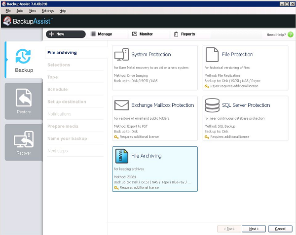Minimize the BackupAssist window
The image size is (296, 235).
tap(282, 4)
